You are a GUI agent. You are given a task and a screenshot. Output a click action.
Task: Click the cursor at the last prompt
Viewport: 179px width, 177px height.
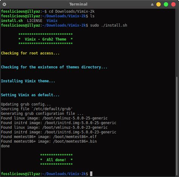91,174
